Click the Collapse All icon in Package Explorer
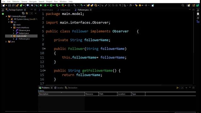201x113 pixels. [x=23, y=13]
